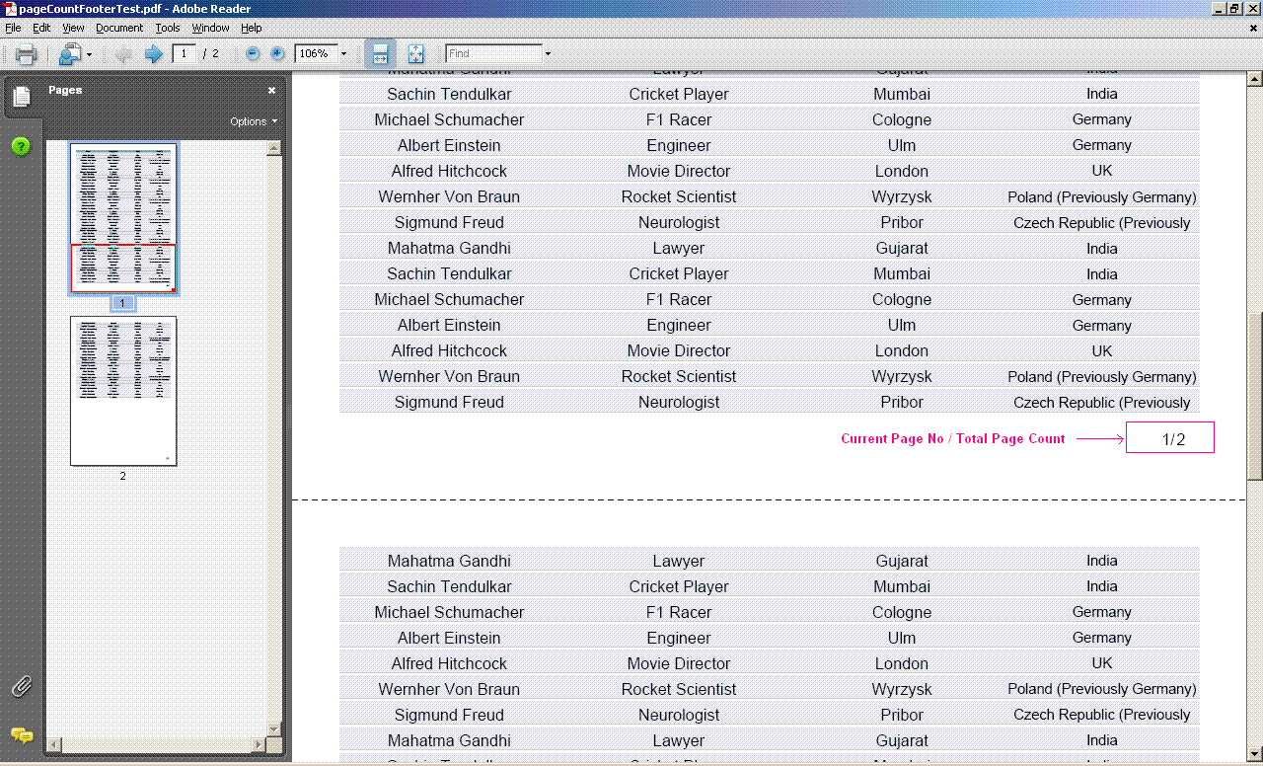
Task: Click the document vertical scrollbar thumb
Action: click(x=1255, y=395)
